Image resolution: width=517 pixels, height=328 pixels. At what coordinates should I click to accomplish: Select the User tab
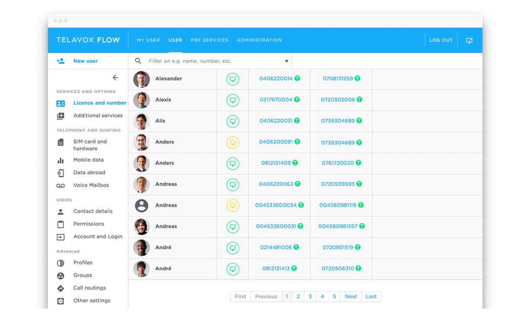point(175,40)
